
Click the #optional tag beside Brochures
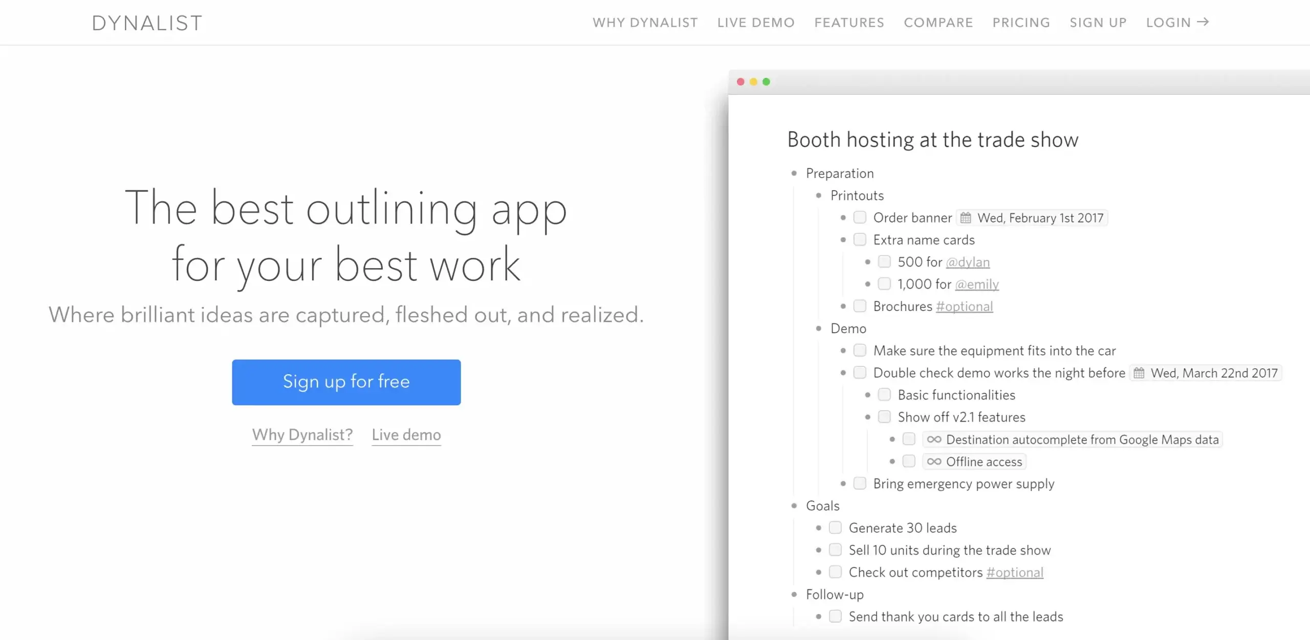pyautogui.click(x=964, y=306)
